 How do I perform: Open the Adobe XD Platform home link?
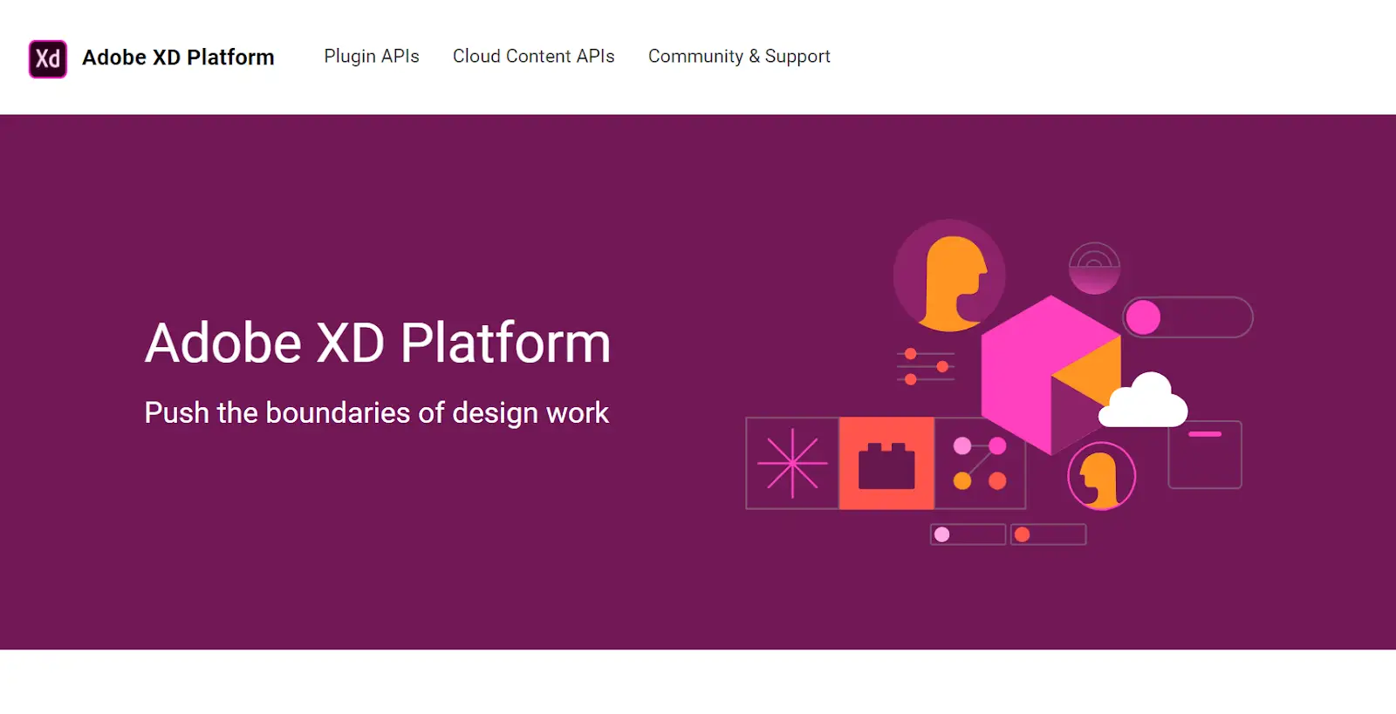point(178,58)
